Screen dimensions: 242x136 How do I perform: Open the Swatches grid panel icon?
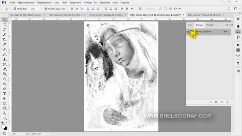click(x=238, y=50)
